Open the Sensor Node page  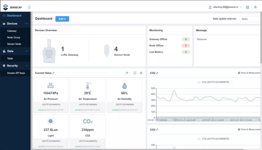14,44
